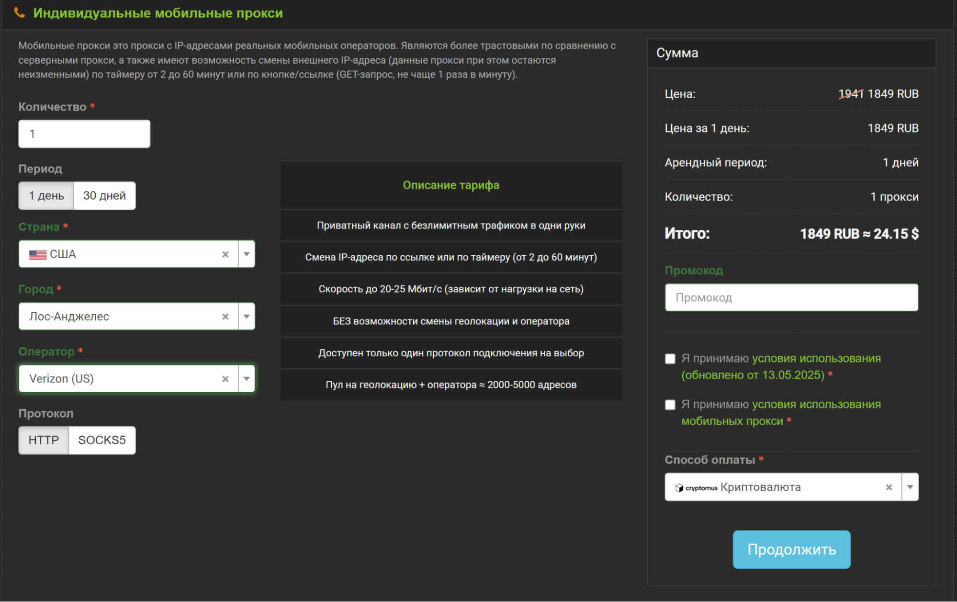Viewport: 957px width, 602px height.
Task: Expand the country dropdown arrow
Action: (x=247, y=254)
